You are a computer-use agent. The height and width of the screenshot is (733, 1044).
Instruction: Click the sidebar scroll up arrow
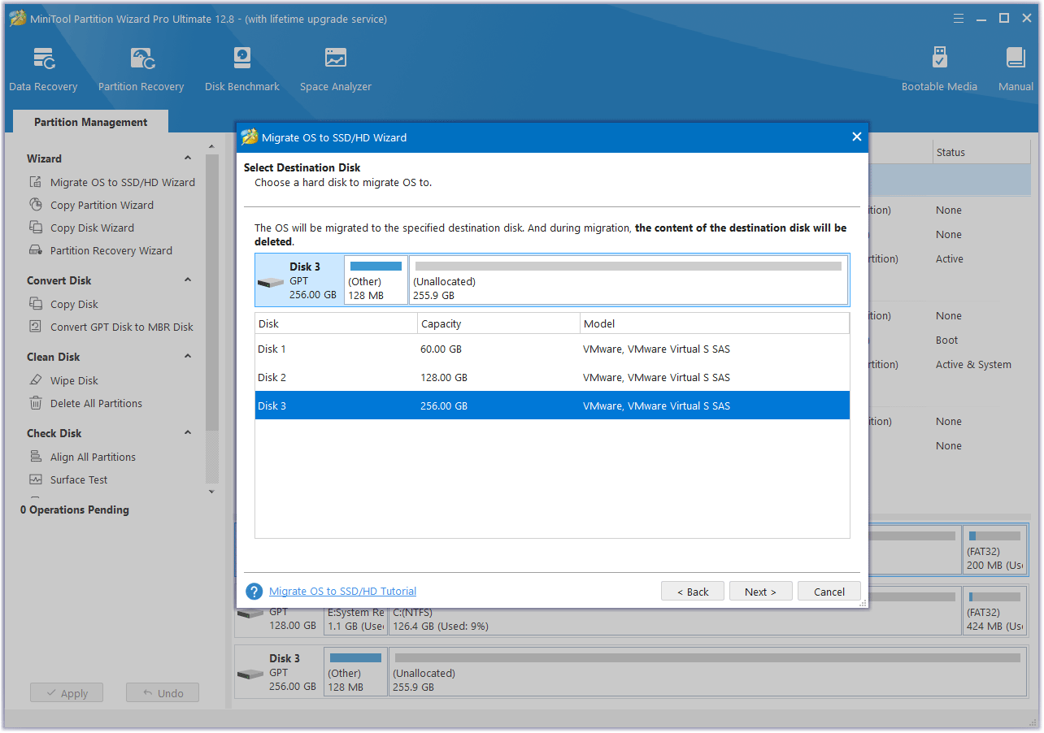pyautogui.click(x=212, y=147)
